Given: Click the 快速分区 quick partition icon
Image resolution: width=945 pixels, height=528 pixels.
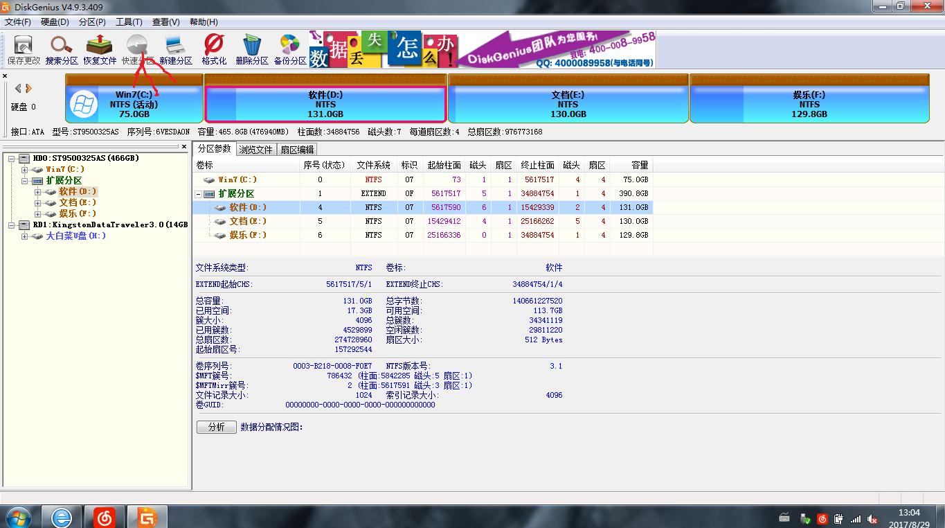Looking at the screenshot, I should [138, 49].
